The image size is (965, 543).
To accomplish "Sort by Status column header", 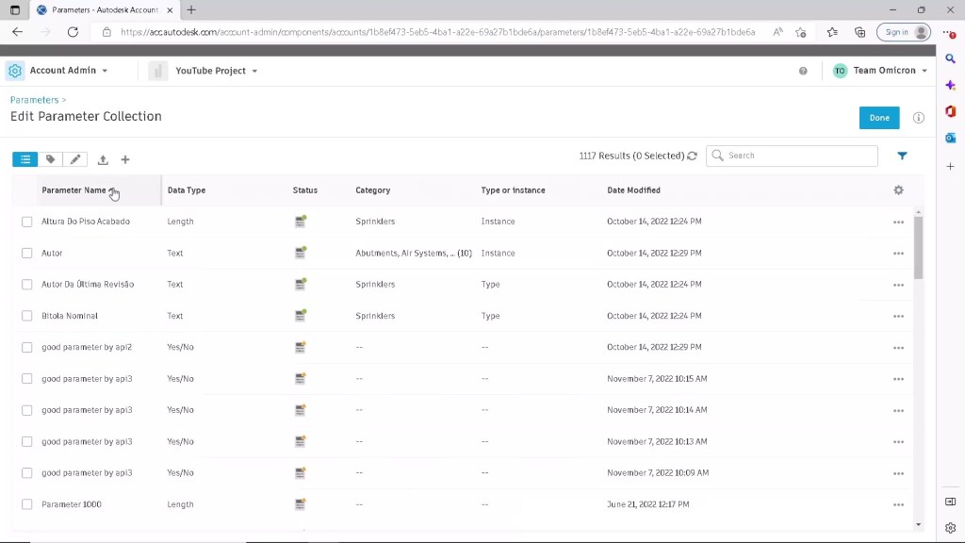I will point(305,190).
